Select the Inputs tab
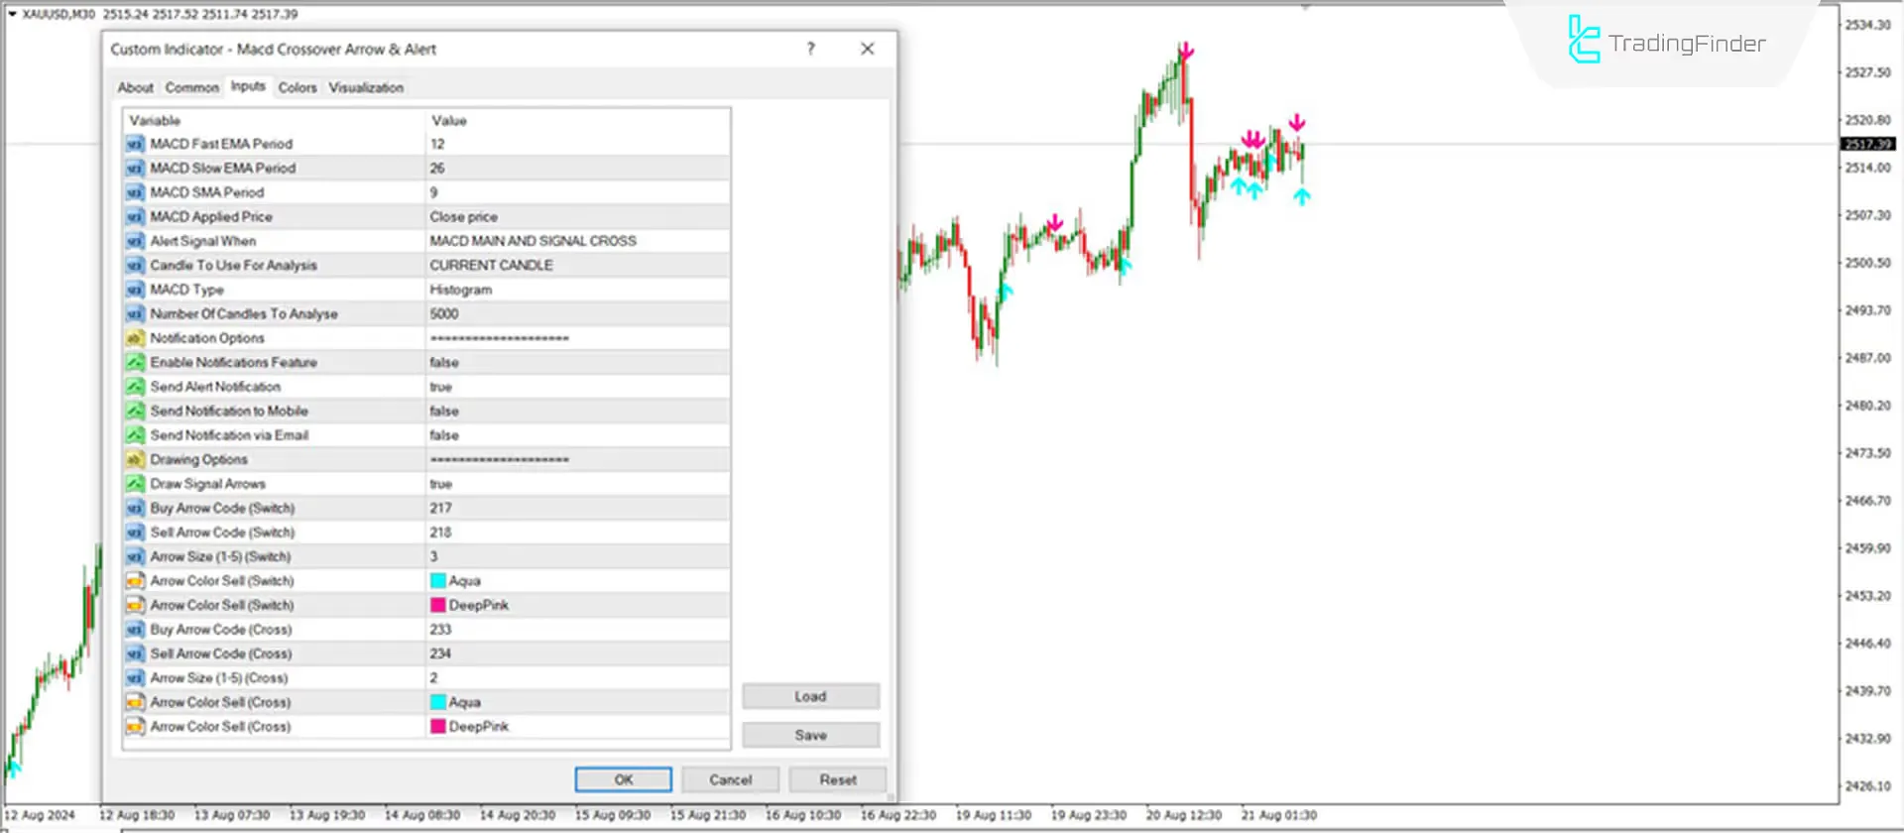Image resolution: width=1904 pixels, height=833 pixels. click(248, 86)
